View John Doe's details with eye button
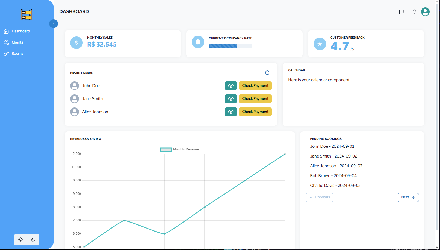 click(231, 86)
